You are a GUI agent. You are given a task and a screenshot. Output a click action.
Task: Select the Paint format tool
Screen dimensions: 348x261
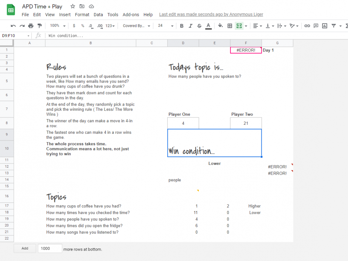pyautogui.click(x=39, y=26)
